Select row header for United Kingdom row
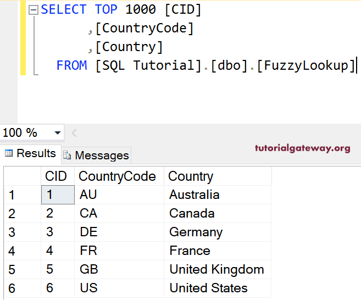 coord(23,269)
